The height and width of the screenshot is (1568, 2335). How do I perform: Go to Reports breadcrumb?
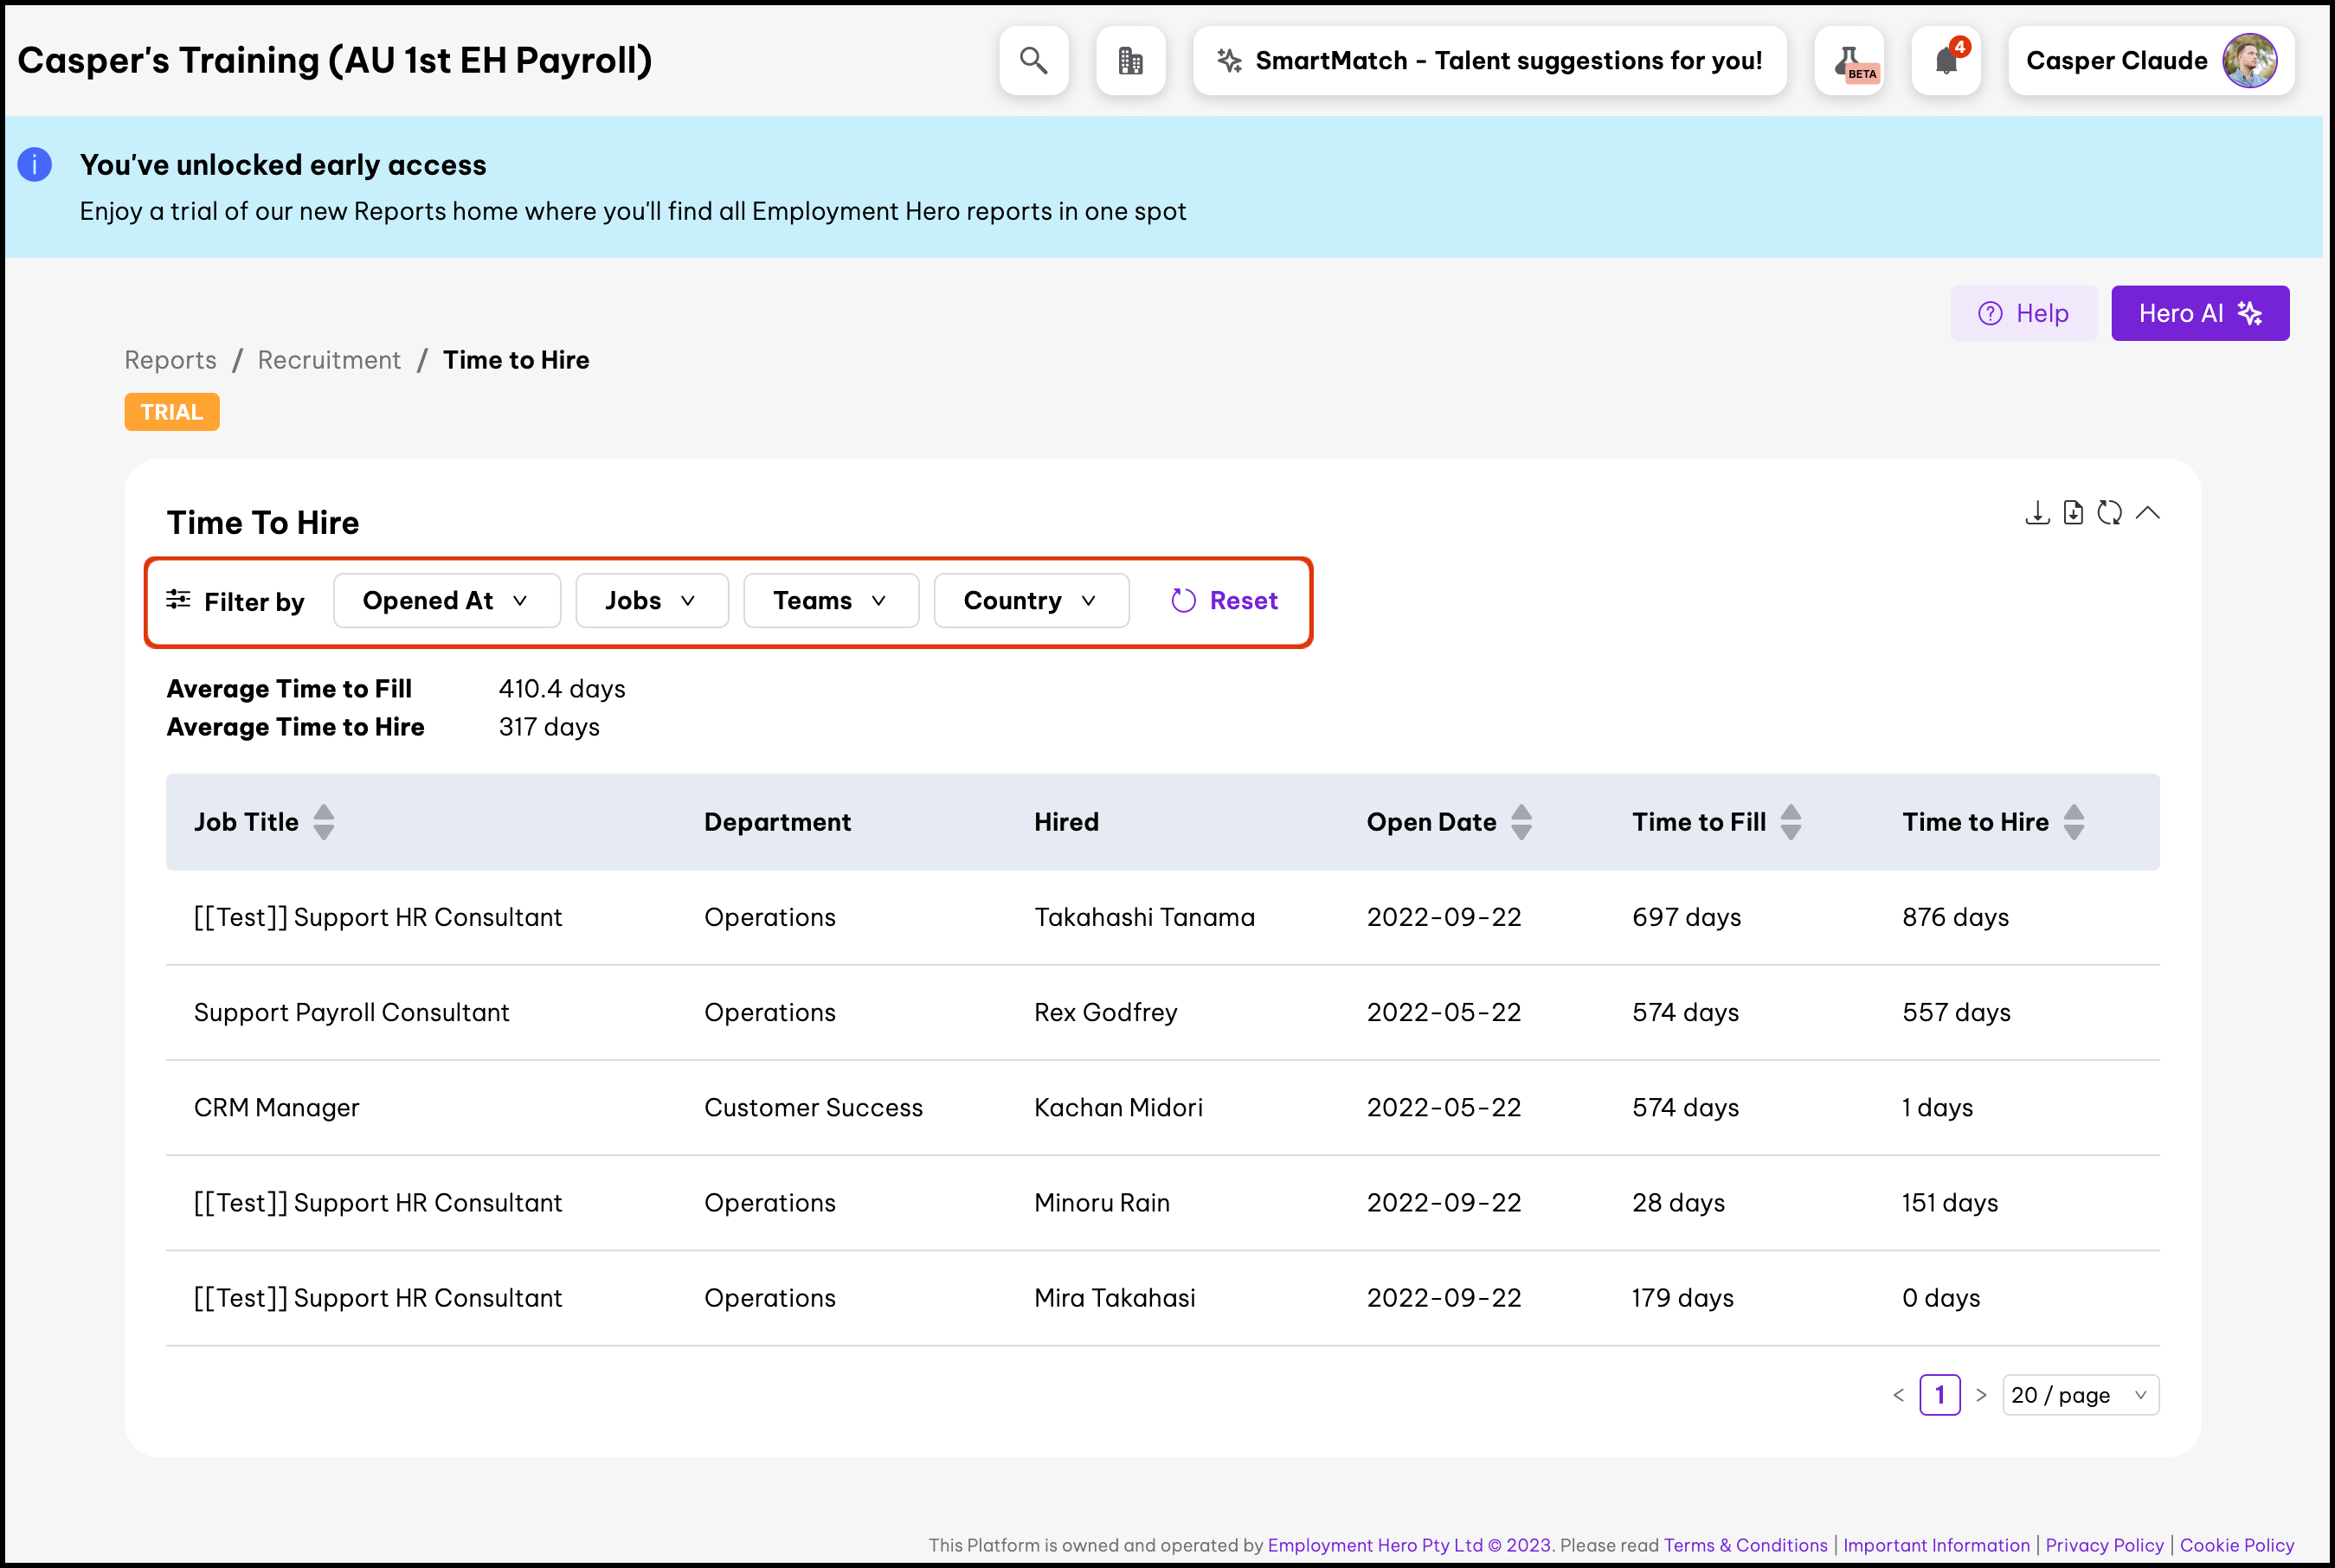170,360
